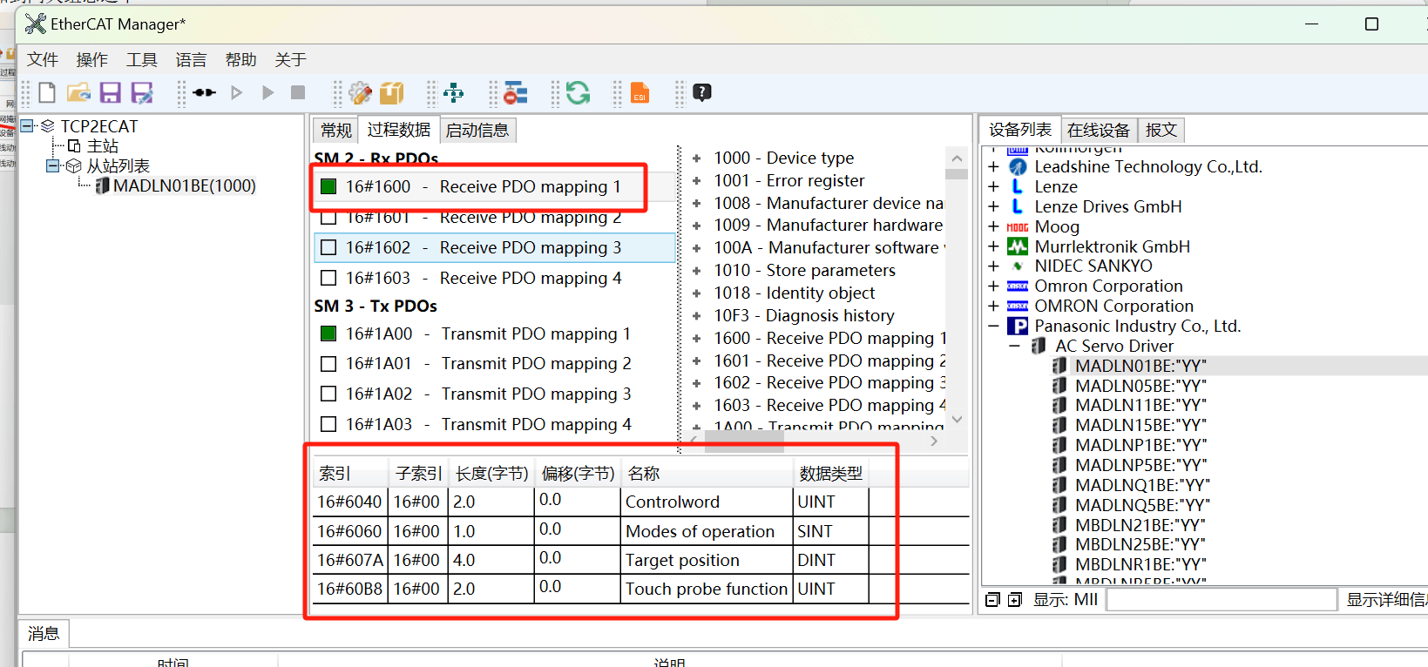Viewport: 1428px width, 667px height.
Task: Click the expand-all icon beside 显示
Action: [x=1015, y=600]
